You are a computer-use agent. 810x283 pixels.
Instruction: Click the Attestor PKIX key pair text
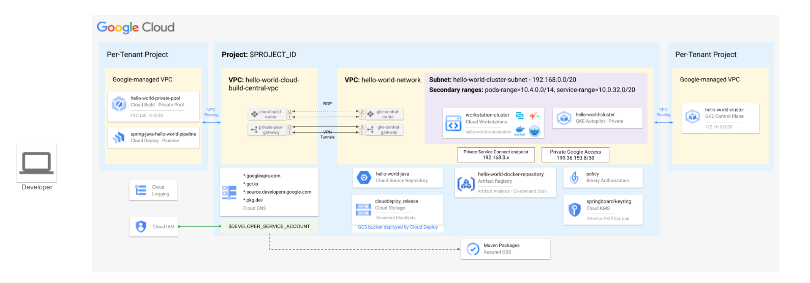pos(608,218)
